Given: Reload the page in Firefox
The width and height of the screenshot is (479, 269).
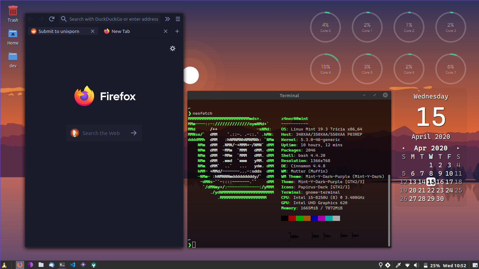Looking at the screenshot, I should 52,19.
